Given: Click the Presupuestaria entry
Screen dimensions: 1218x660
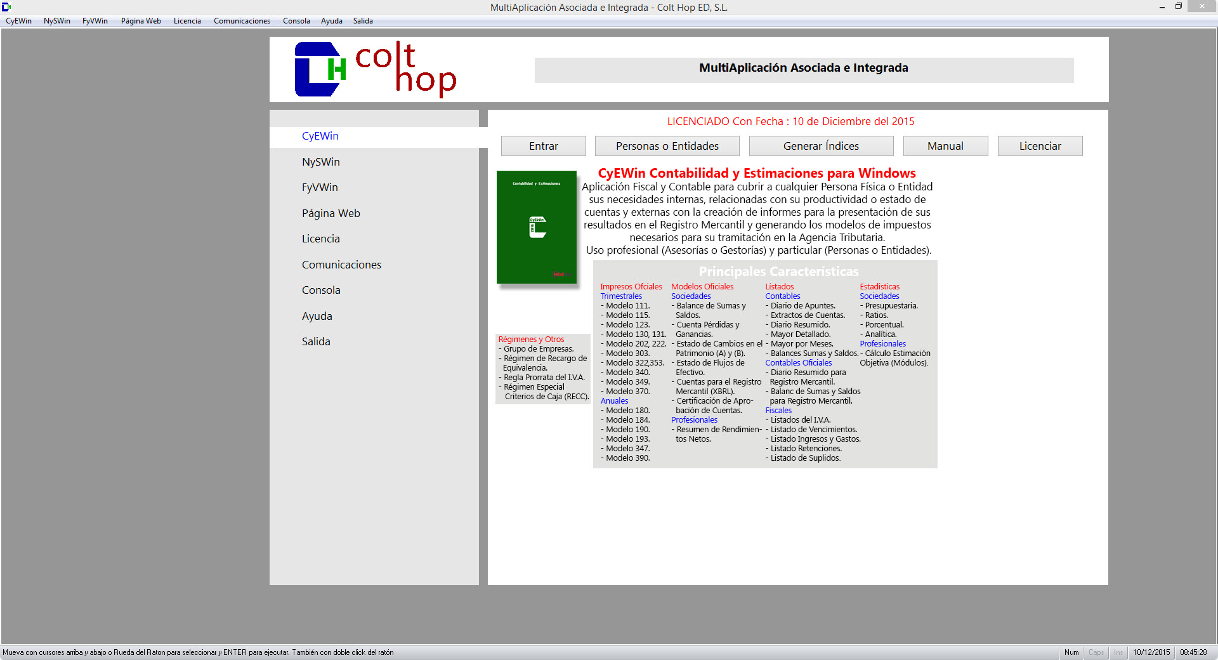Looking at the screenshot, I should click(889, 306).
